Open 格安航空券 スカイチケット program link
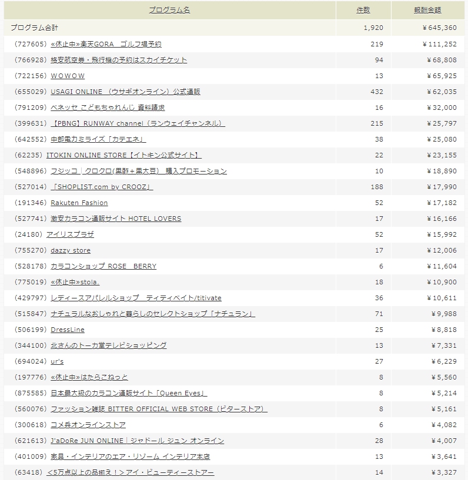 [x=119, y=60]
